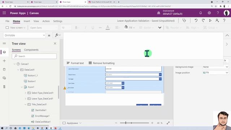Open the Fill color picker
231x130 pixels.
130,27
